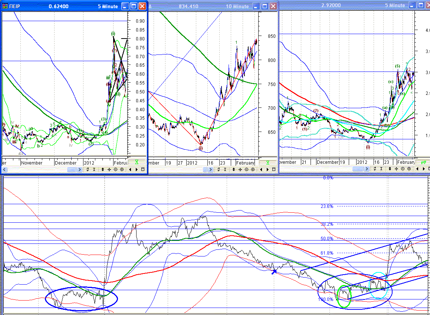Click the scrollbar thumb in ΠΕΙΡ window
Viewport: 430px width, 315px height.
coord(72,170)
